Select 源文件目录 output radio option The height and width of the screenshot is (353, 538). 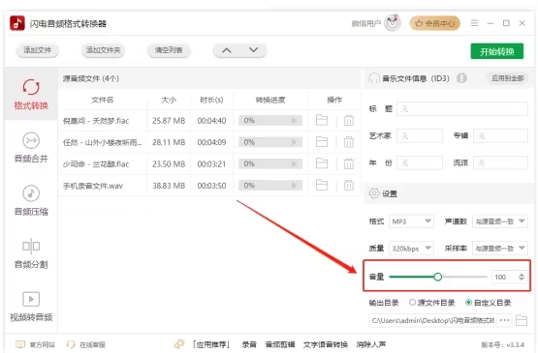[x=431, y=303]
